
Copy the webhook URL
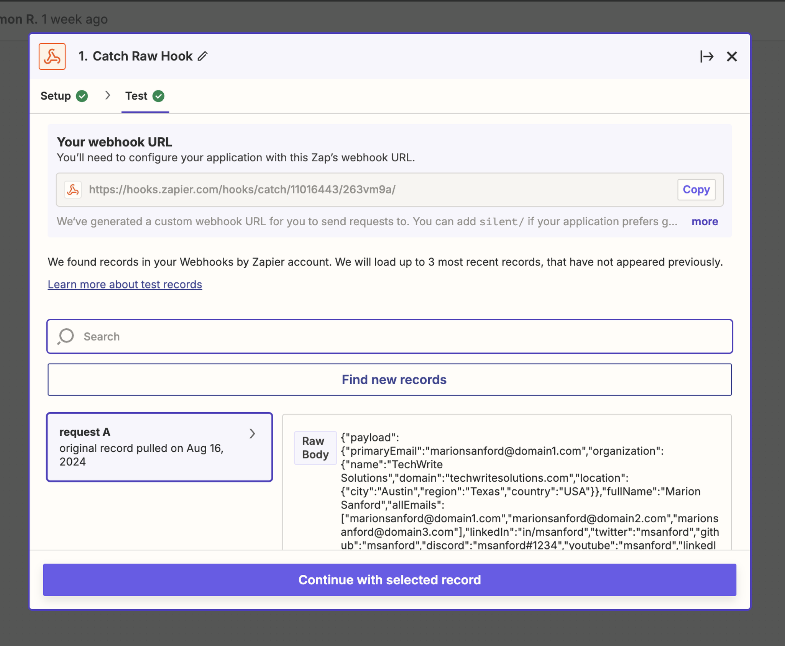coord(696,190)
